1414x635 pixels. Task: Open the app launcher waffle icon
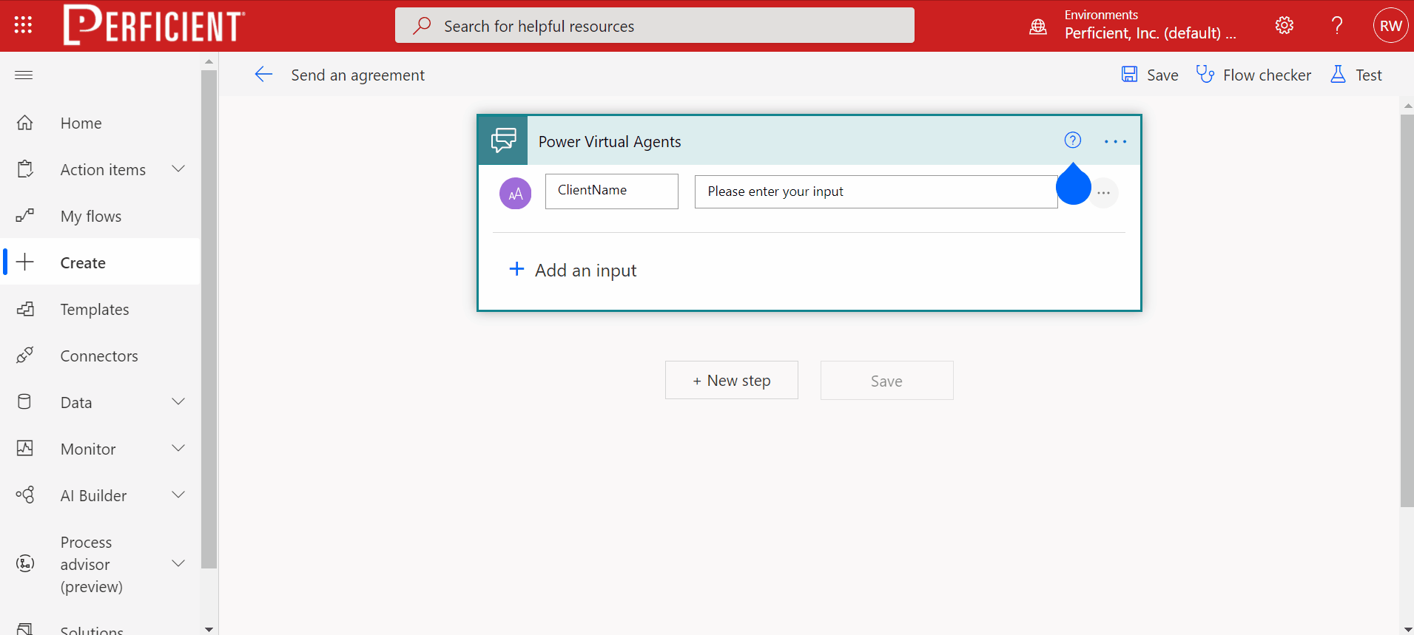[23, 25]
